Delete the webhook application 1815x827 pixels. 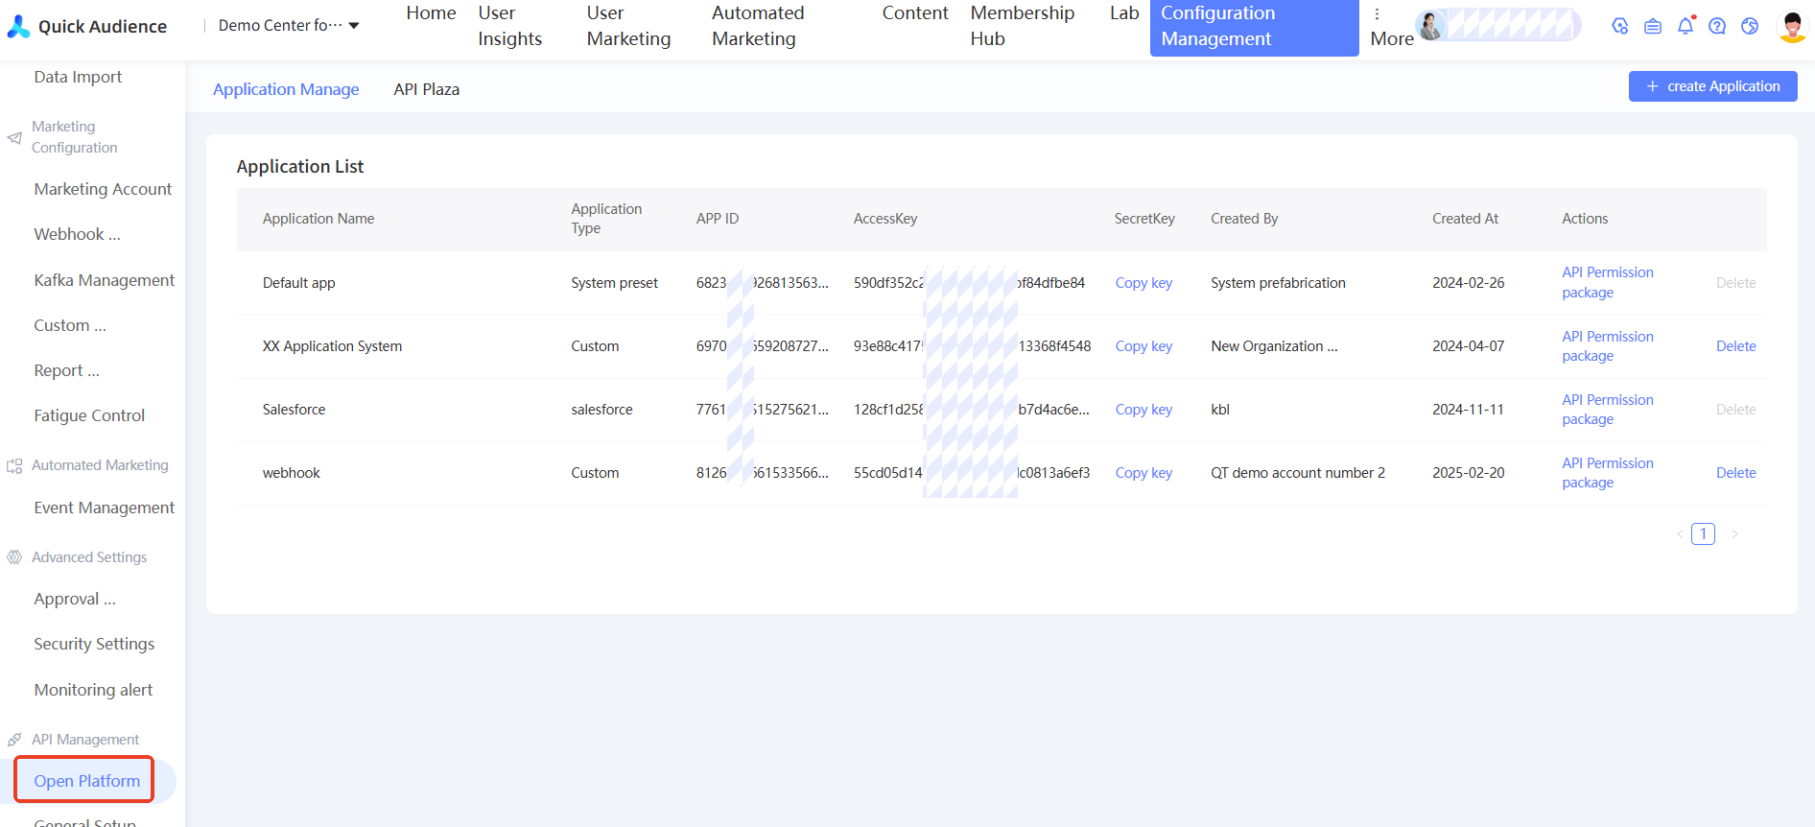(x=1735, y=473)
